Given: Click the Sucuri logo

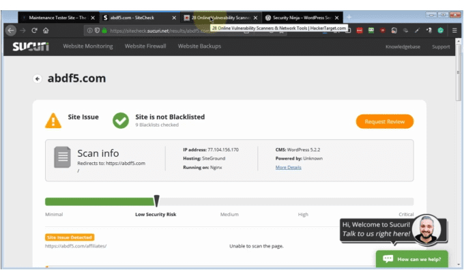Looking at the screenshot, I should [x=31, y=46].
